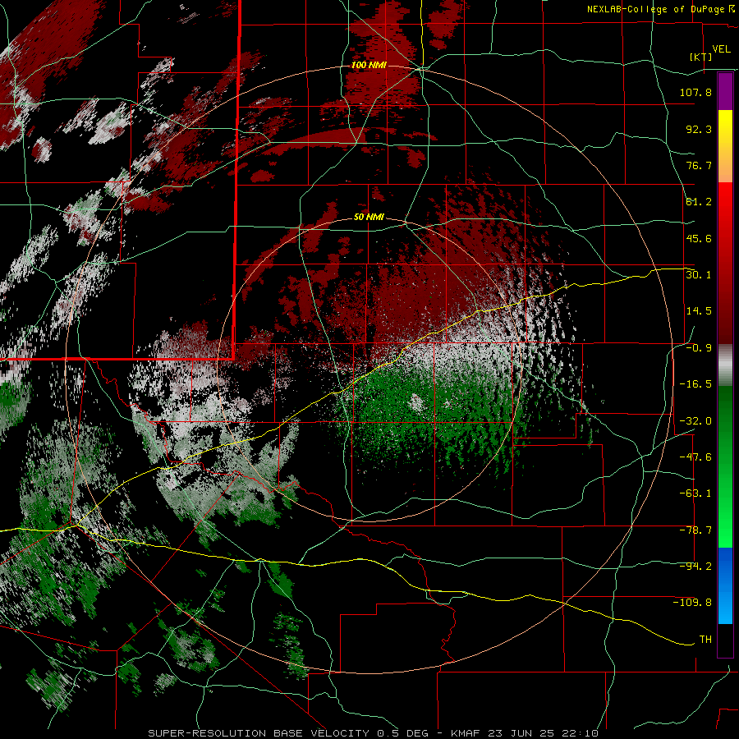
Task: Click the -109.8 value on velocity scale
Action: pyautogui.click(x=692, y=603)
